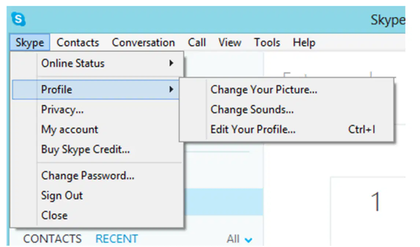Screen dimensions: 420x247
Task: Open the Call menu
Action: [197, 42]
